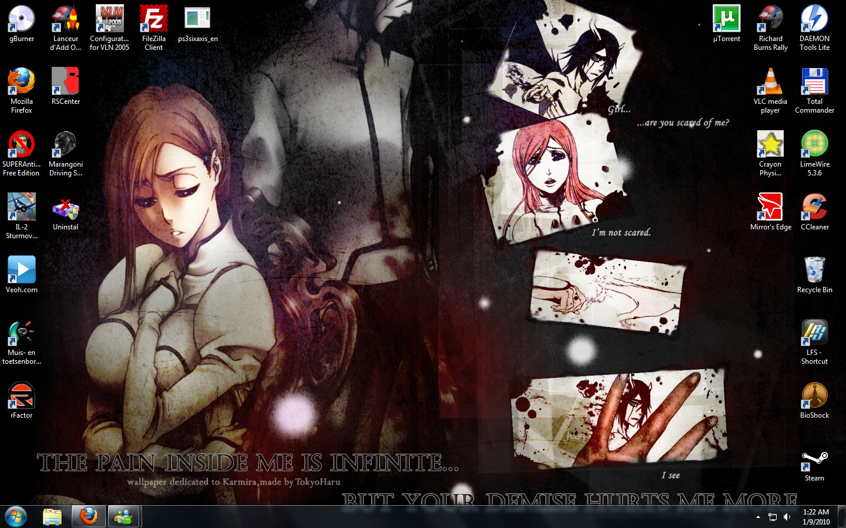Click the Show Desktop button on taskbar edge
846x528 pixels.
[x=841, y=517]
